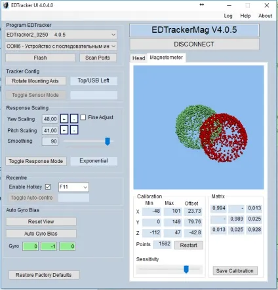Image resolution: width=278 pixels, height=290 pixels.
Task: Click the Sensitivity slider handle
Action: [186, 269]
